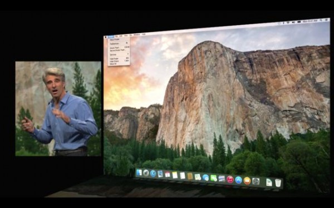Open Mail stamp icon in Dock
The image size is (334, 208).
[x=160, y=174]
